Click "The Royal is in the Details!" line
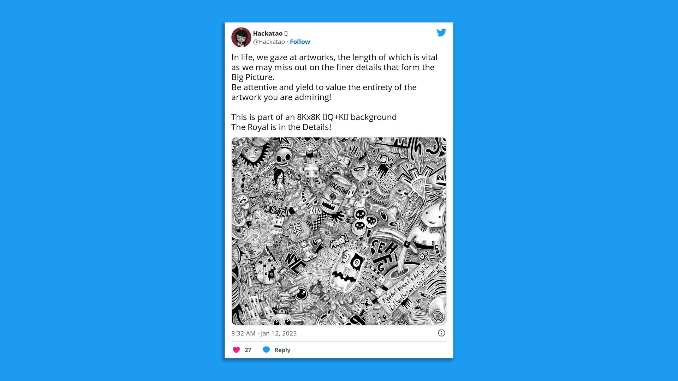Image resolution: width=678 pixels, height=381 pixels. (281, 127)
